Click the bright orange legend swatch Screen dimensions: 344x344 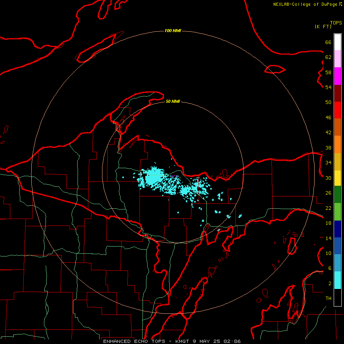[338, 144]
